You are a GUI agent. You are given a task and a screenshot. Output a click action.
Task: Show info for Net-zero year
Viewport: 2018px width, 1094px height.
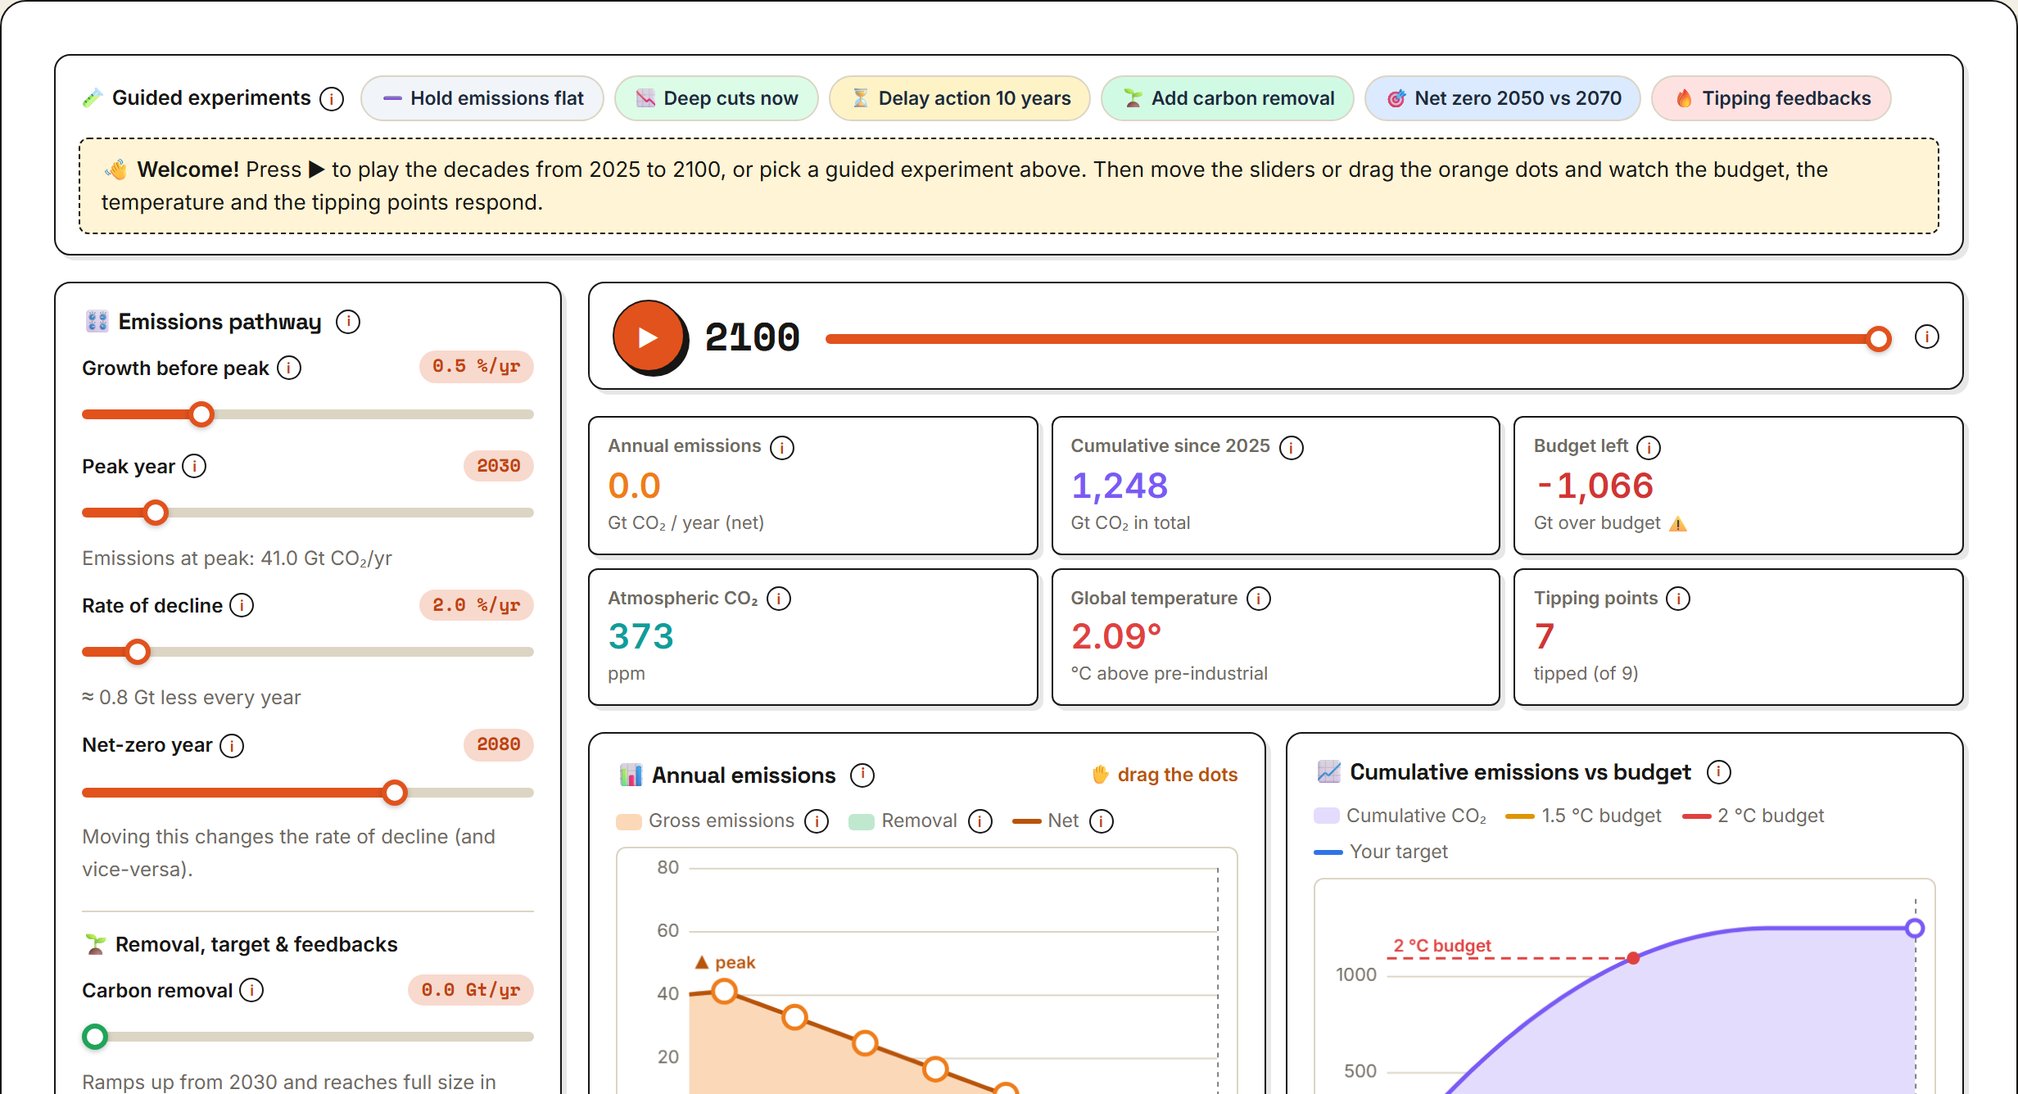pyautogui.click(x=232, y=745)
